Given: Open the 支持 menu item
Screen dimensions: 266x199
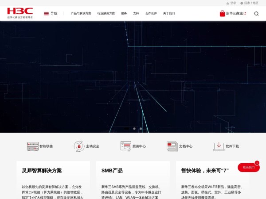Looking at the screenshot, I should [x=136, y=13].
